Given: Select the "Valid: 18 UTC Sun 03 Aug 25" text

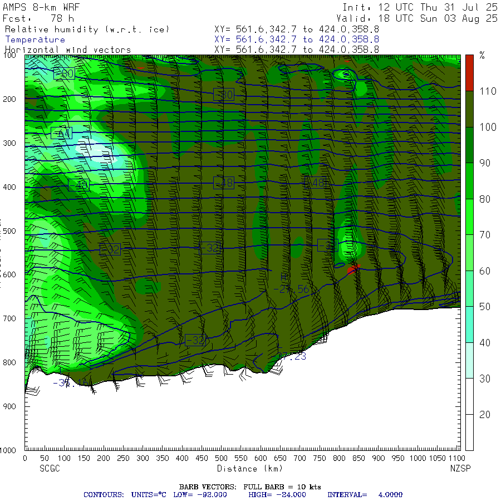Looking at the screenshot, I should pyautogui.click(x=416, y=18).
